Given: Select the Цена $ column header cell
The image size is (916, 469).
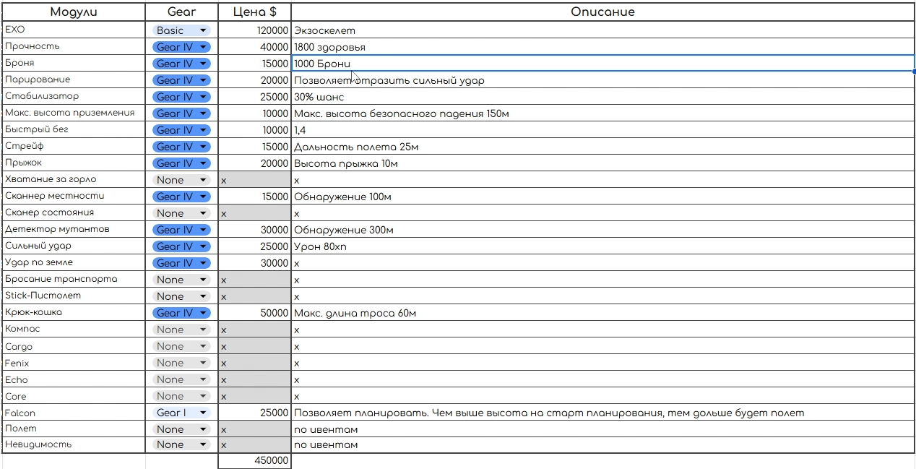Looking at the screenshot, I should click(254, 12).
